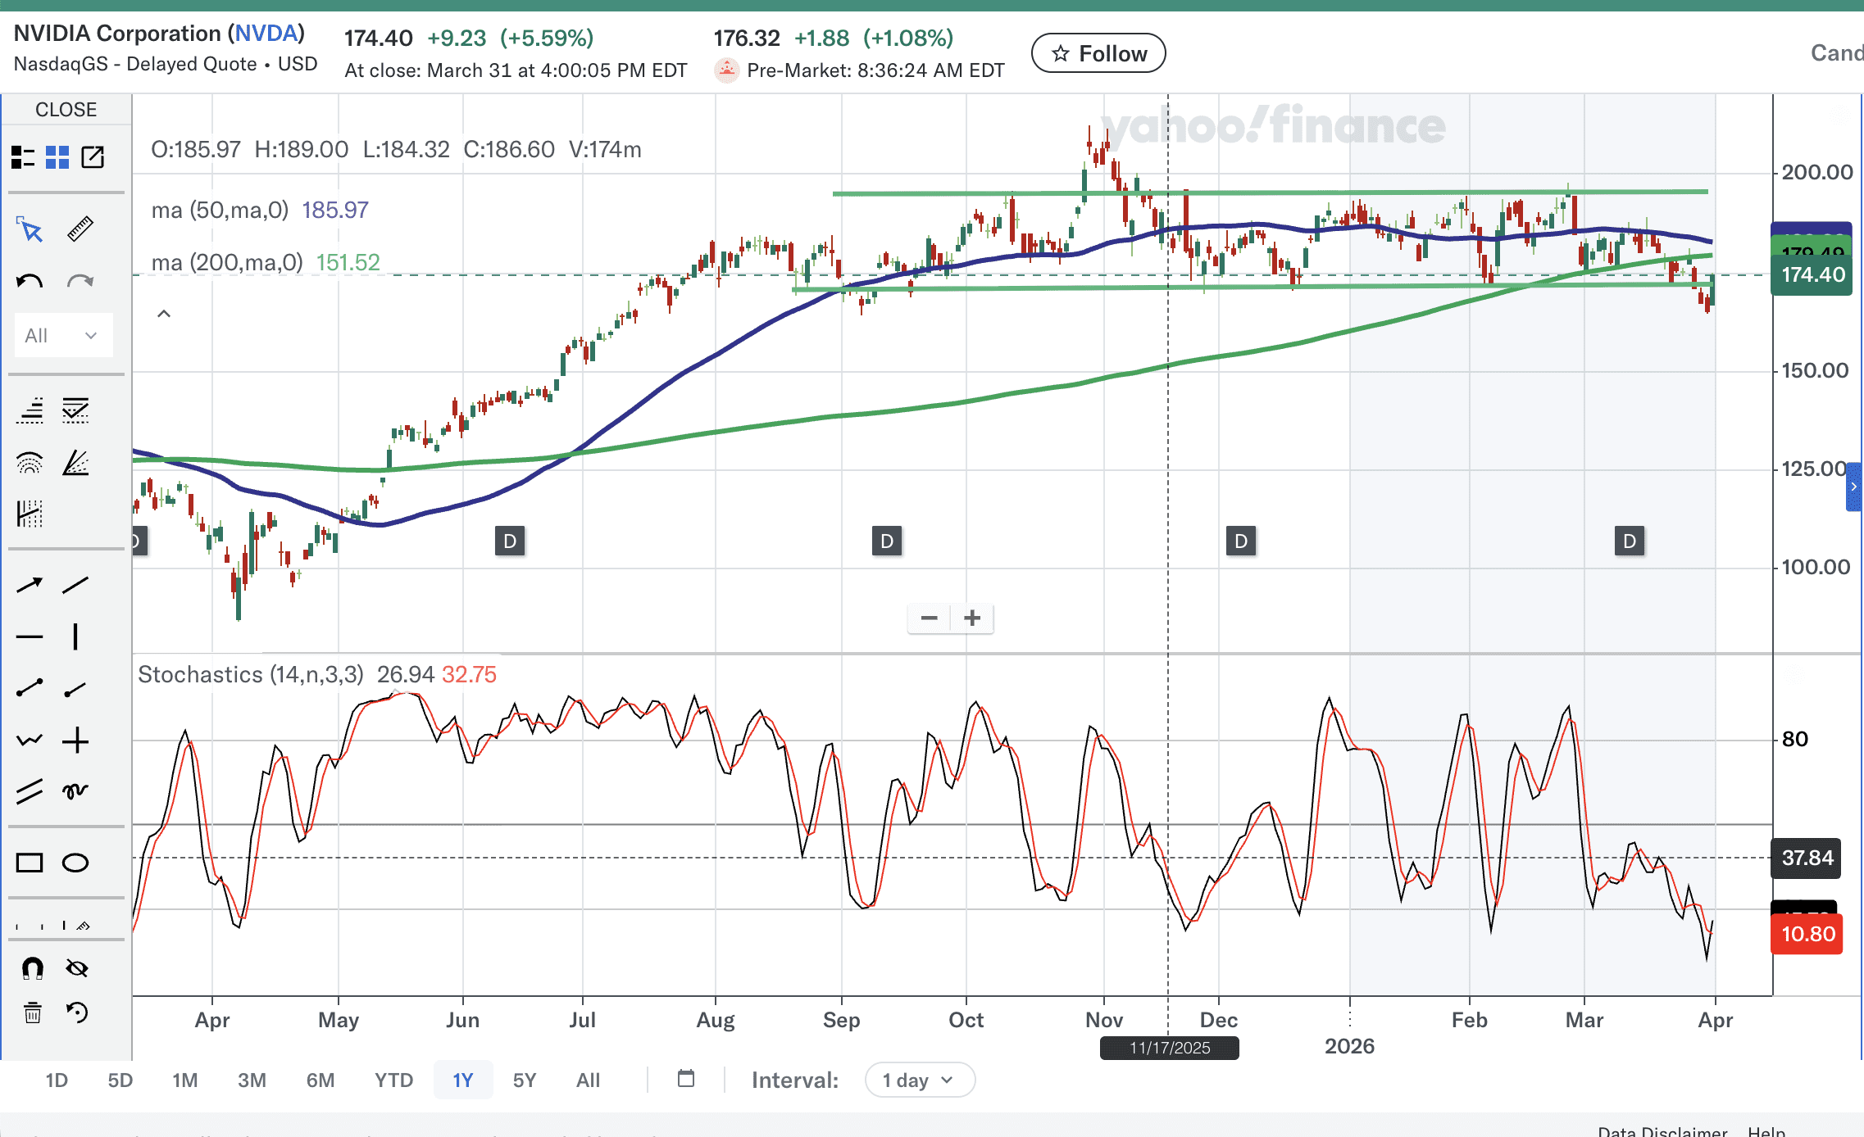
Task: Select the 5Y time range tab
Action: pos(524,1080)
